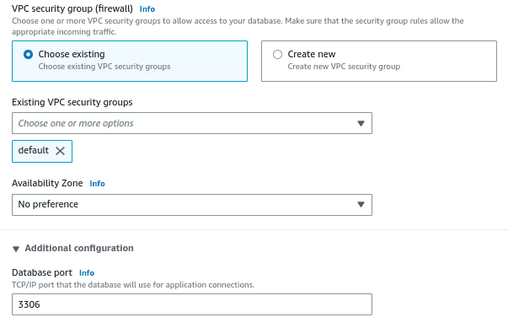This screenshot has width=508, height=328.
Task: Select the Create new radio button
Action: click(x=277, y=55)
